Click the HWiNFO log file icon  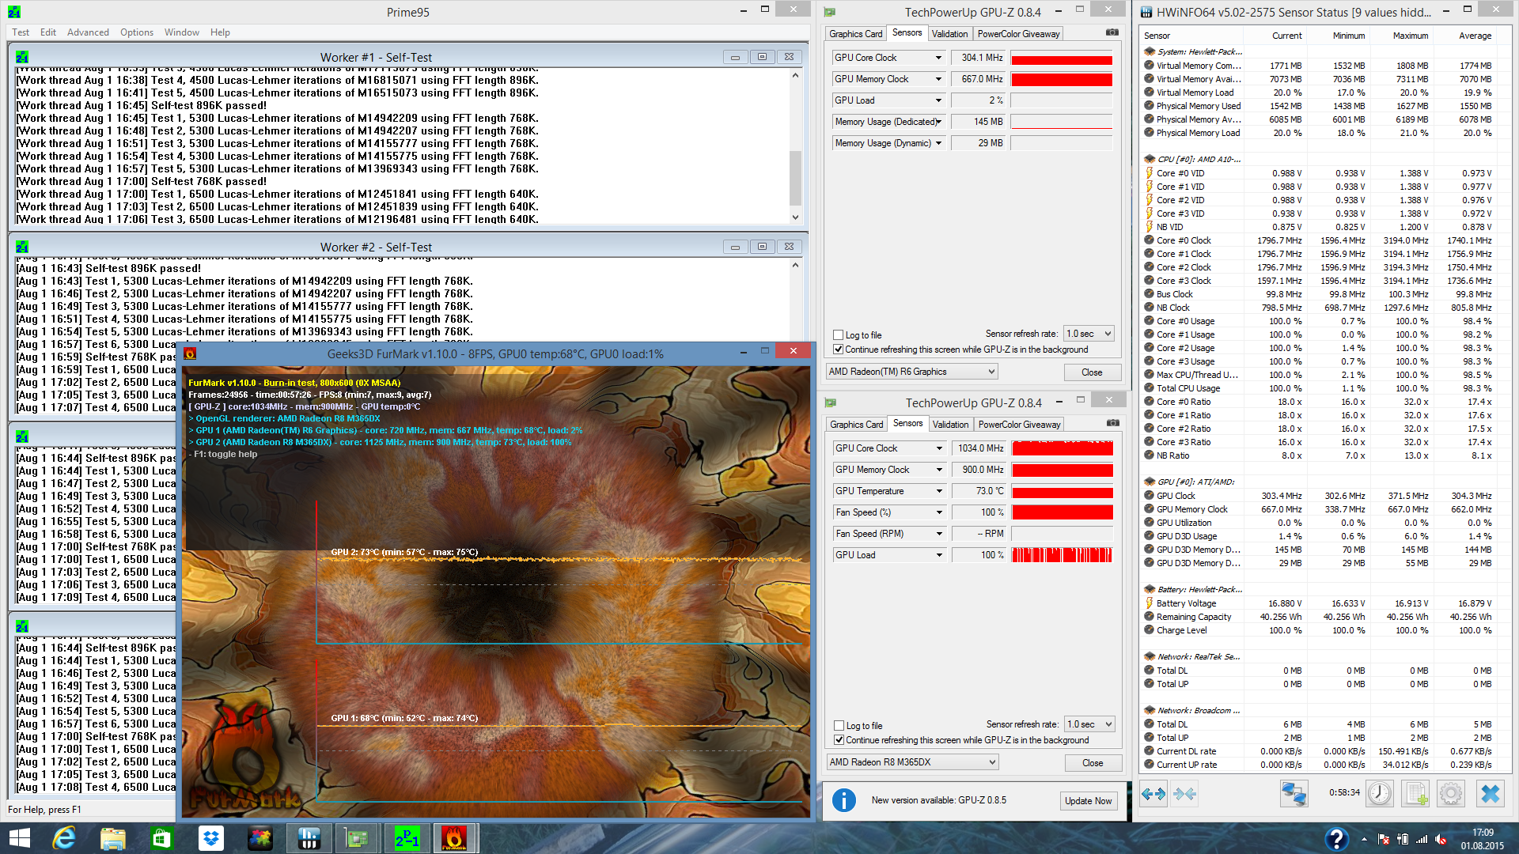pyautogui.click(x=1415, y=794)
